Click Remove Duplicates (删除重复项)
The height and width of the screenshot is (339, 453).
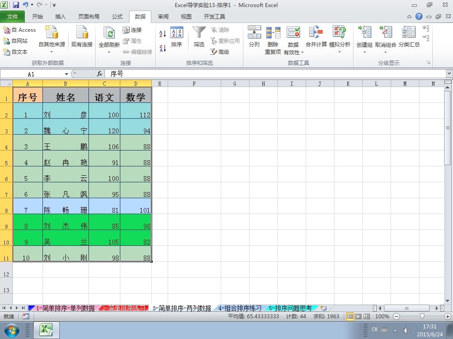coord(273,40)
